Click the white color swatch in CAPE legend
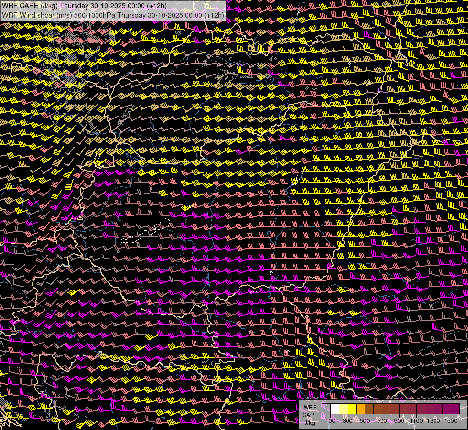Image resolution: width=468 pixels, height=430 pixels. coord(335,408)
